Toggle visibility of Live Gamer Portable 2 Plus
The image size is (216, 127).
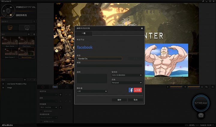tap(3, 84)
